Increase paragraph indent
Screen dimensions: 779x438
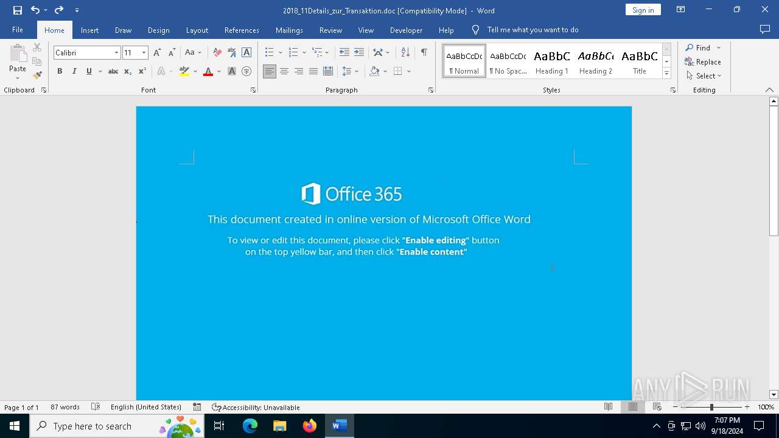(359, 52)
